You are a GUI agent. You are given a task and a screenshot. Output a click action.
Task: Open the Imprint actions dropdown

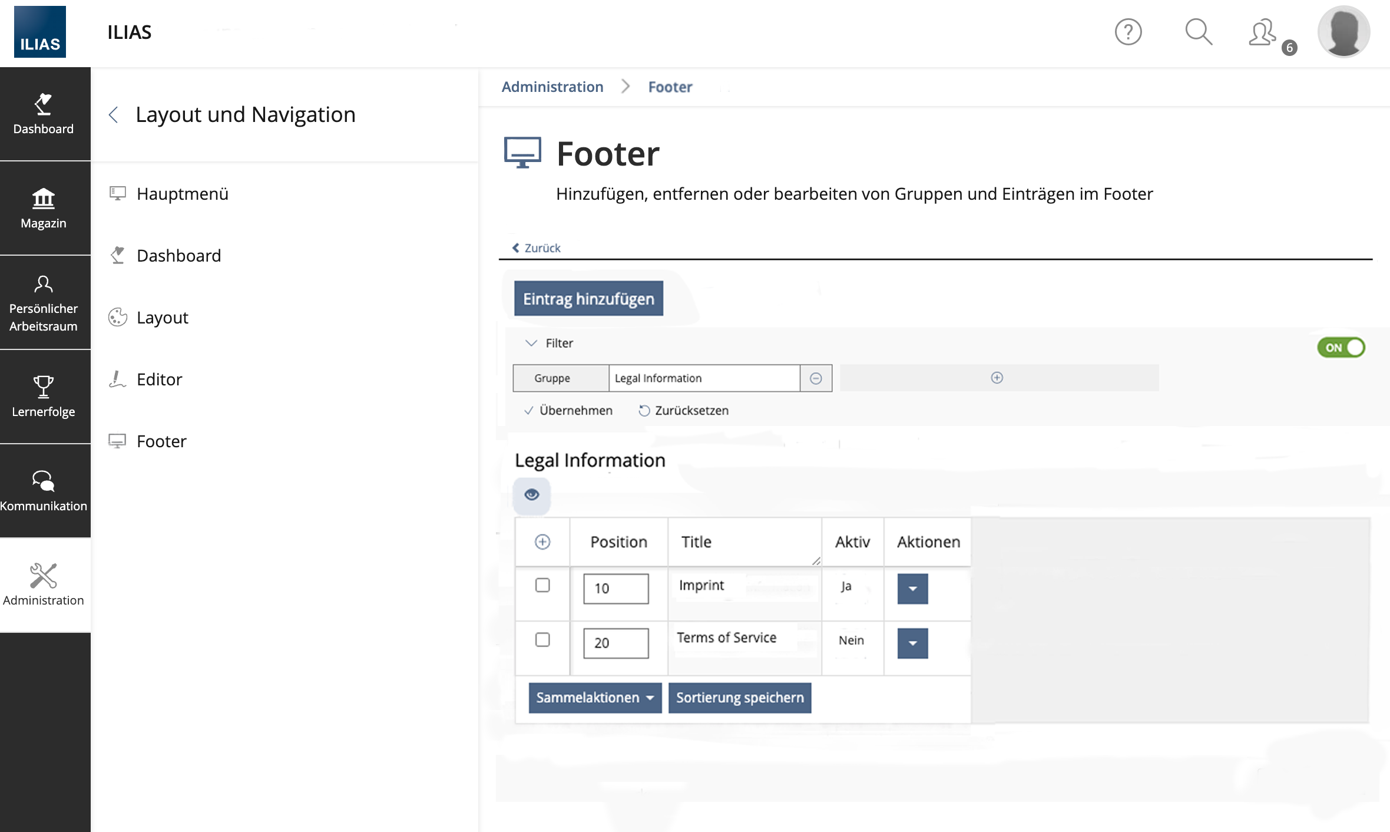[x=912, y=589]
